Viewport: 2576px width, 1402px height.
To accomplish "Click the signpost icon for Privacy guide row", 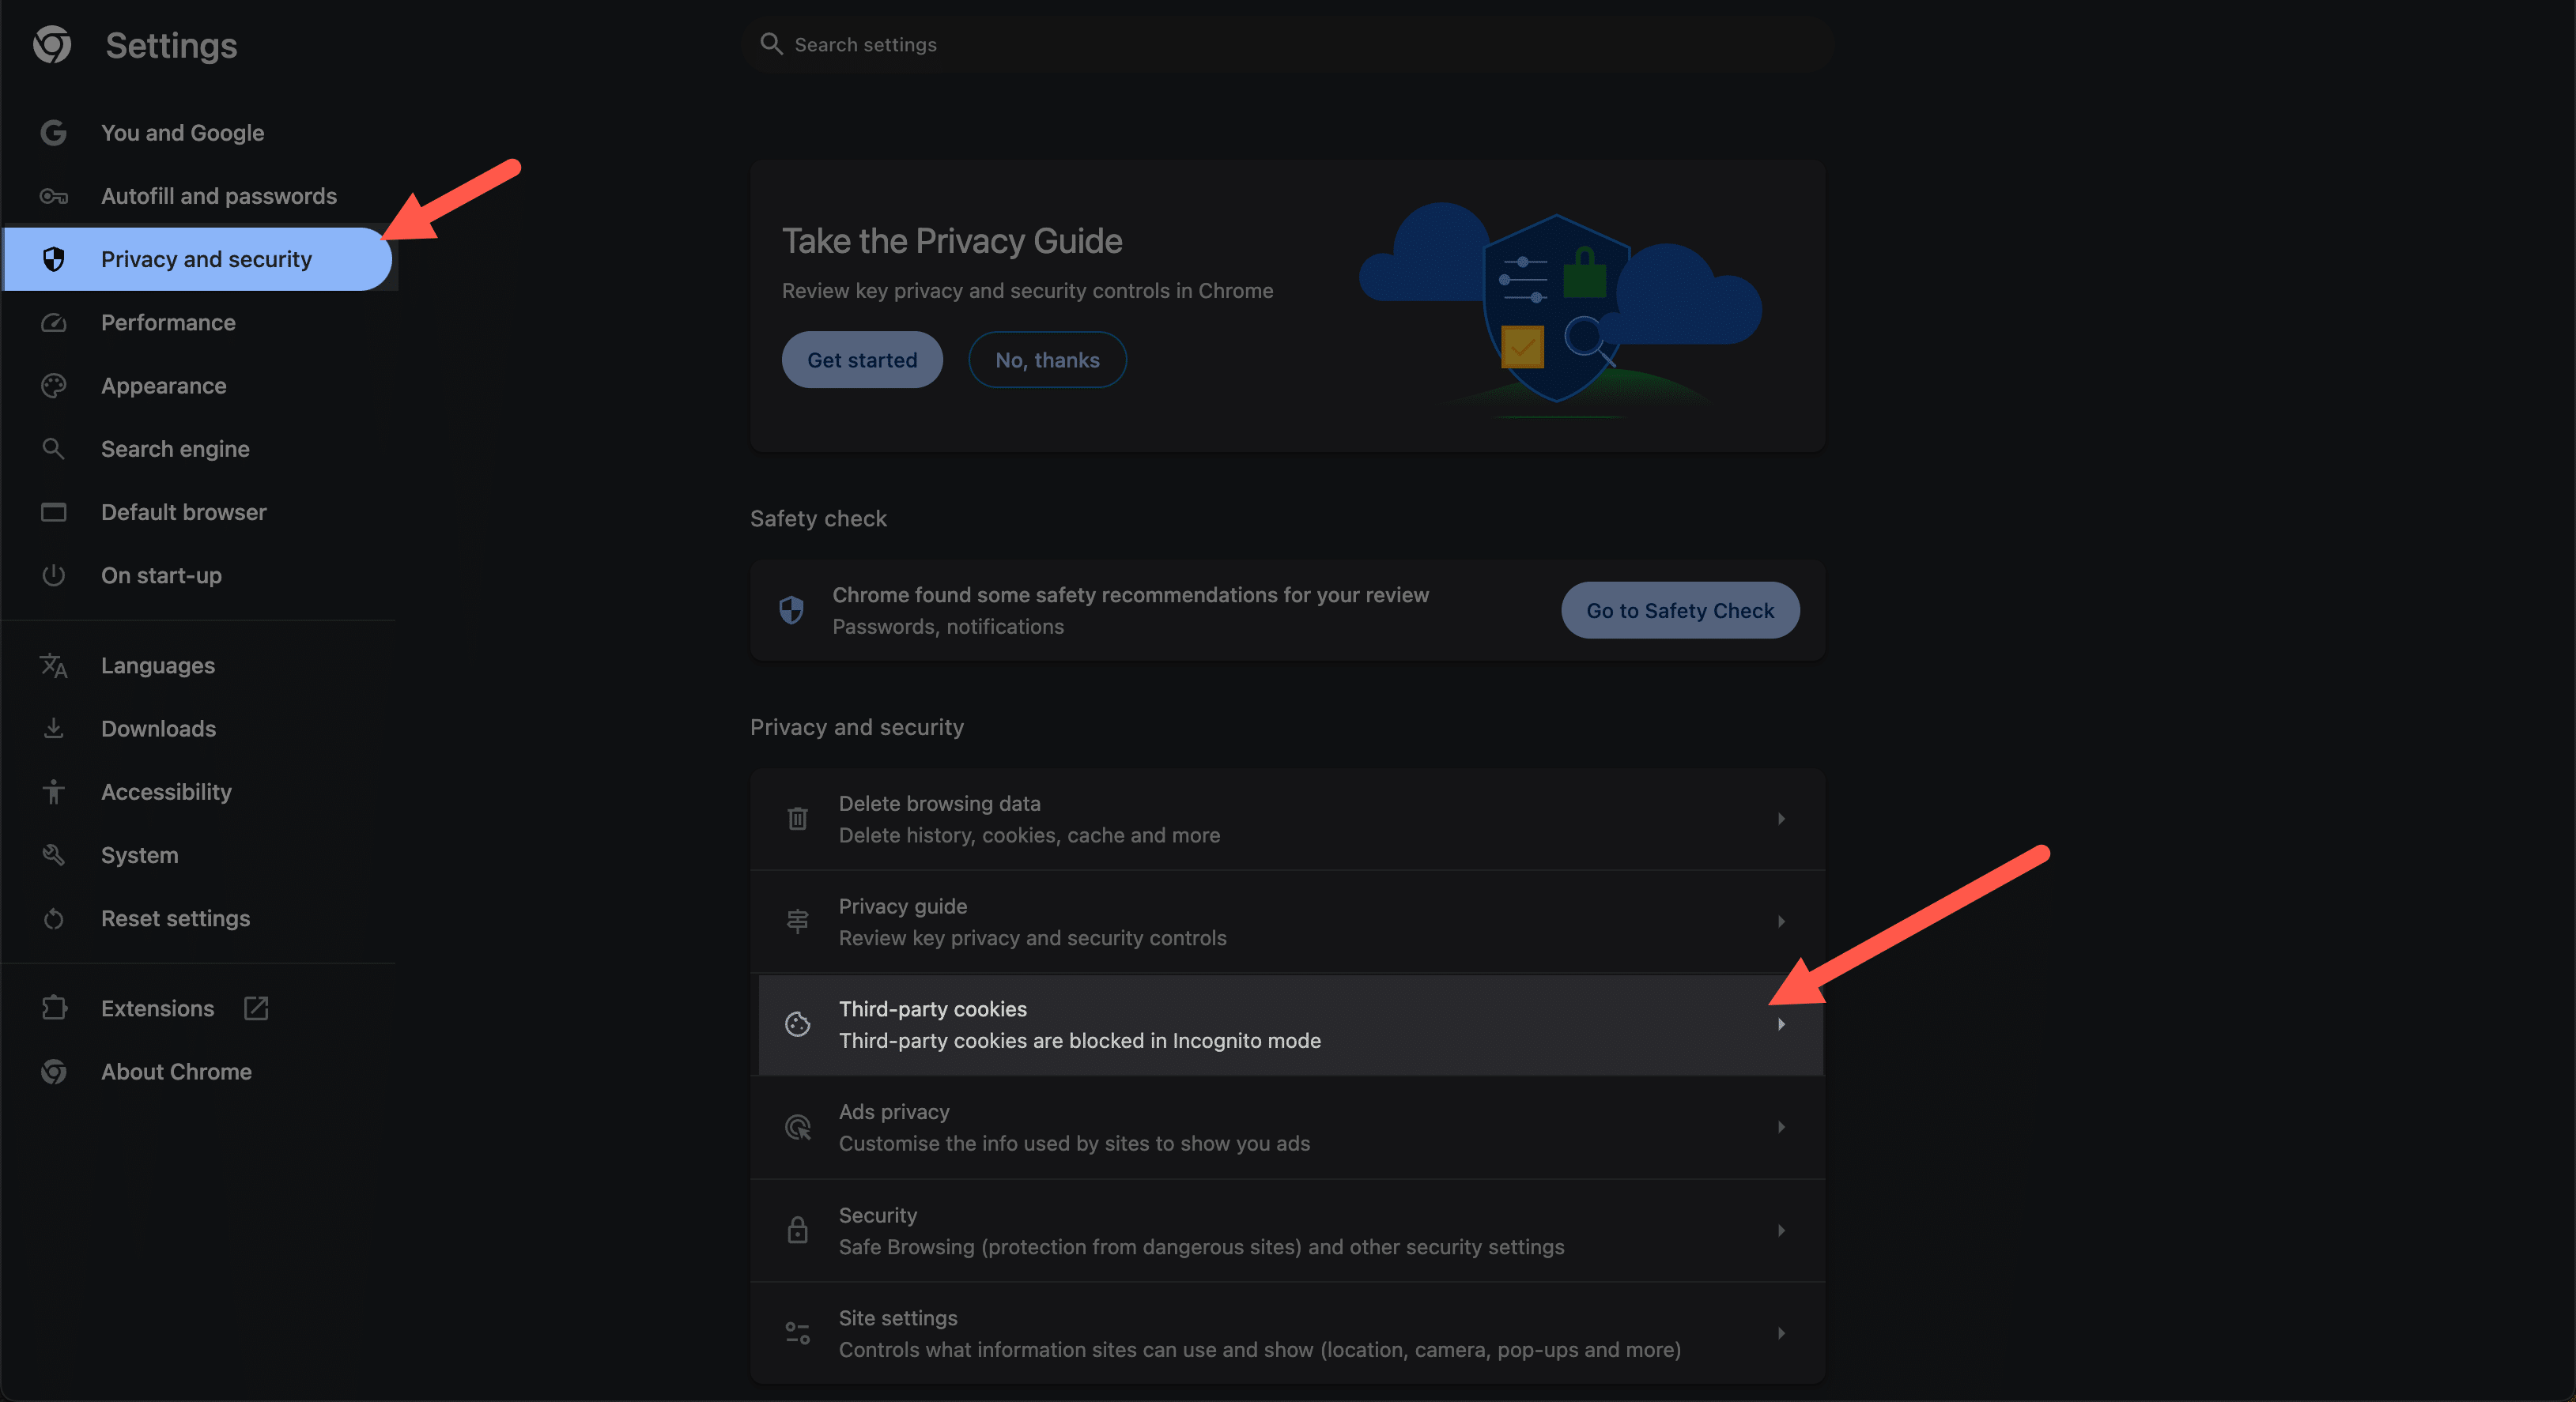I will click(797, 921).
